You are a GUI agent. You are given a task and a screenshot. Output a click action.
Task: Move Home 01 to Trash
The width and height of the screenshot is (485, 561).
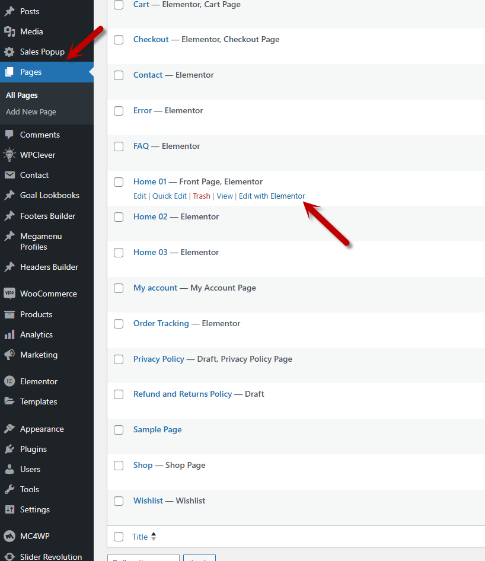202,196
